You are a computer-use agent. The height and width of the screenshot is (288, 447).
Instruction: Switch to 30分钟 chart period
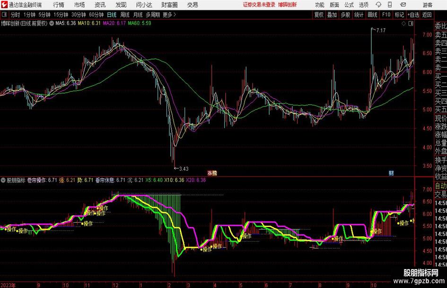pos(79,15)
